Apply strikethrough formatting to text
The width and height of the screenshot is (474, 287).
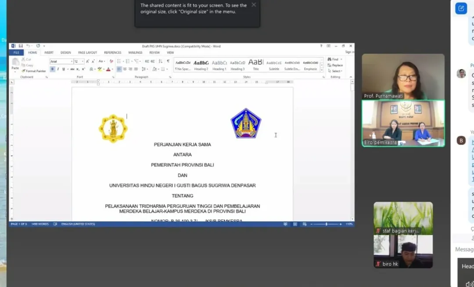click(x=72, y=69)
